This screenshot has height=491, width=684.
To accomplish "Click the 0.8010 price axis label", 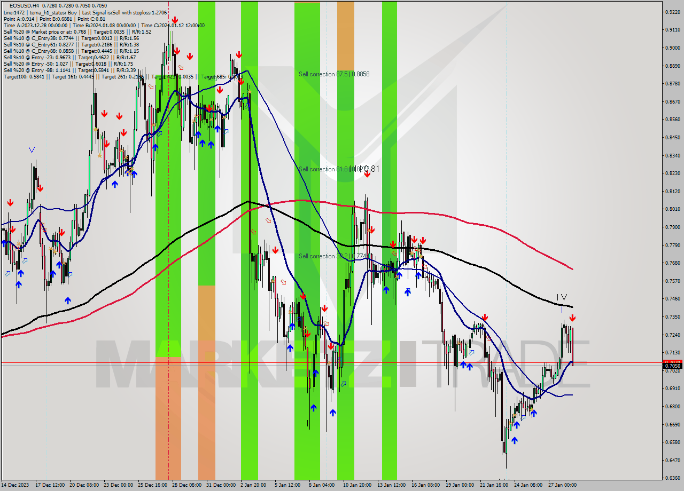I will pyautogui.click(x=672, y=209).
